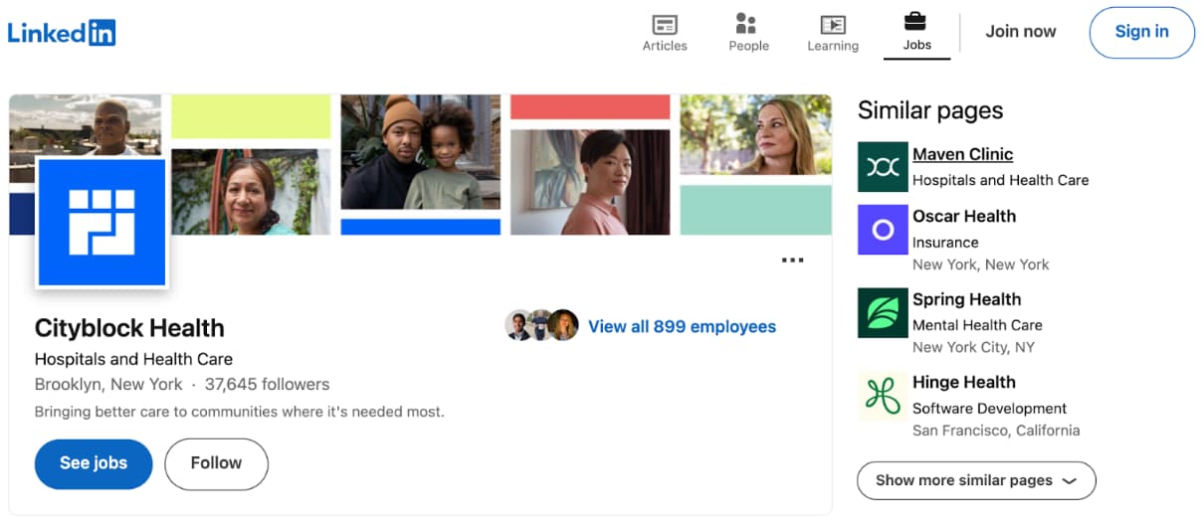The height and width of the screenshot is (525, 1204).
Task: Open the Learning nav icon
Action: [x=833, y=33]
